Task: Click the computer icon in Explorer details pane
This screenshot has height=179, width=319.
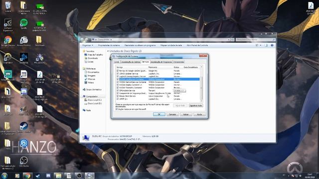Action: point(86,138)
